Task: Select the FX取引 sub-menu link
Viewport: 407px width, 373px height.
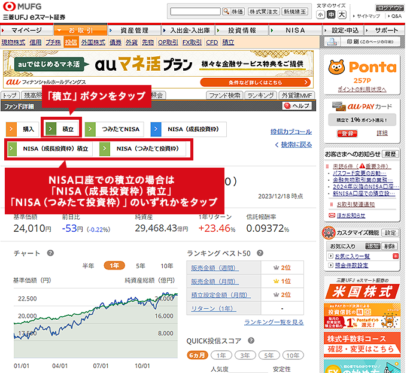Action: click(192, 43)
